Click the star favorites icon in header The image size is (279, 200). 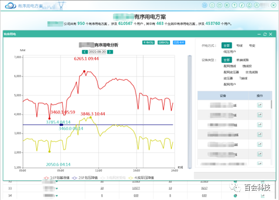(x=212, y=6)
